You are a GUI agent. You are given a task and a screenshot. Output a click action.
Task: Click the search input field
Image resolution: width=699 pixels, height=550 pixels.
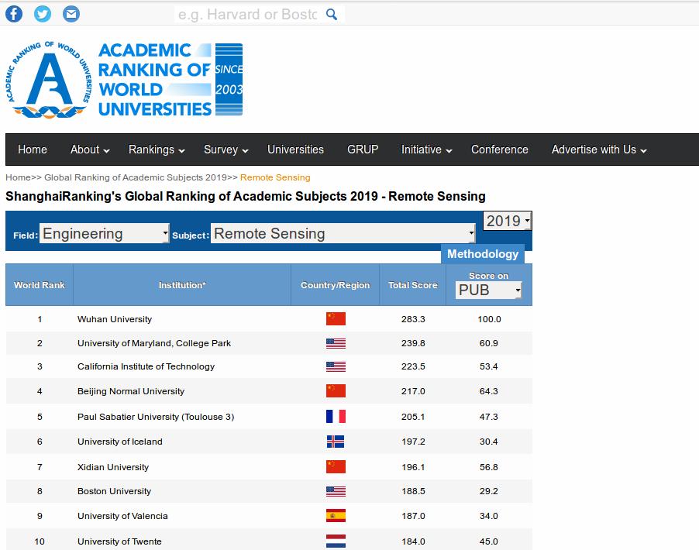247,14
